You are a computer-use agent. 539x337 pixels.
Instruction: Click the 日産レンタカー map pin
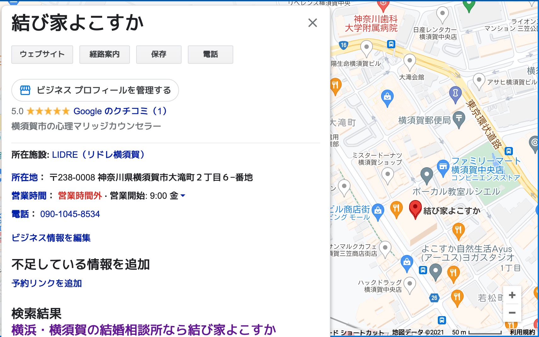point(443,15)
